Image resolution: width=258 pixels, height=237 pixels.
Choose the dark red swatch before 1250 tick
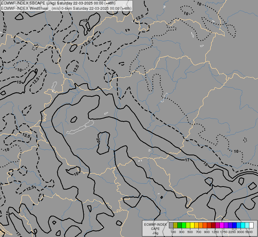pyautogui.click(x=213, y=225)
